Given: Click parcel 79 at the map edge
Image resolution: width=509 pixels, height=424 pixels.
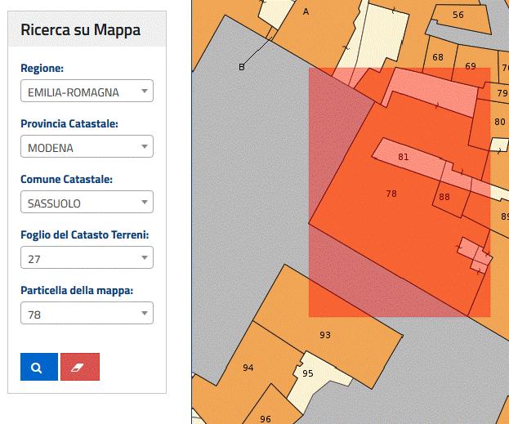Looking at the screenshot, I should click(x=502, y=92).
